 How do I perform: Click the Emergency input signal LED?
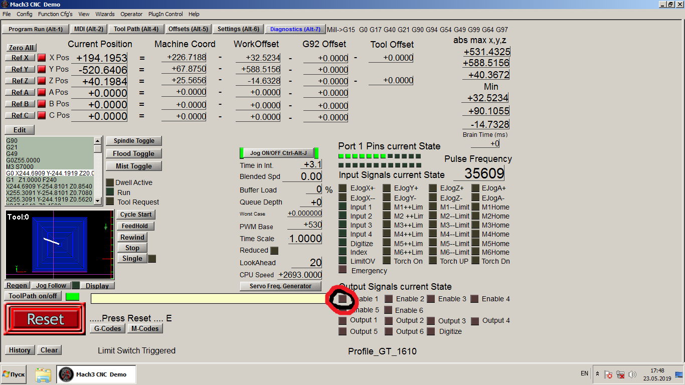tap(343, 270)
